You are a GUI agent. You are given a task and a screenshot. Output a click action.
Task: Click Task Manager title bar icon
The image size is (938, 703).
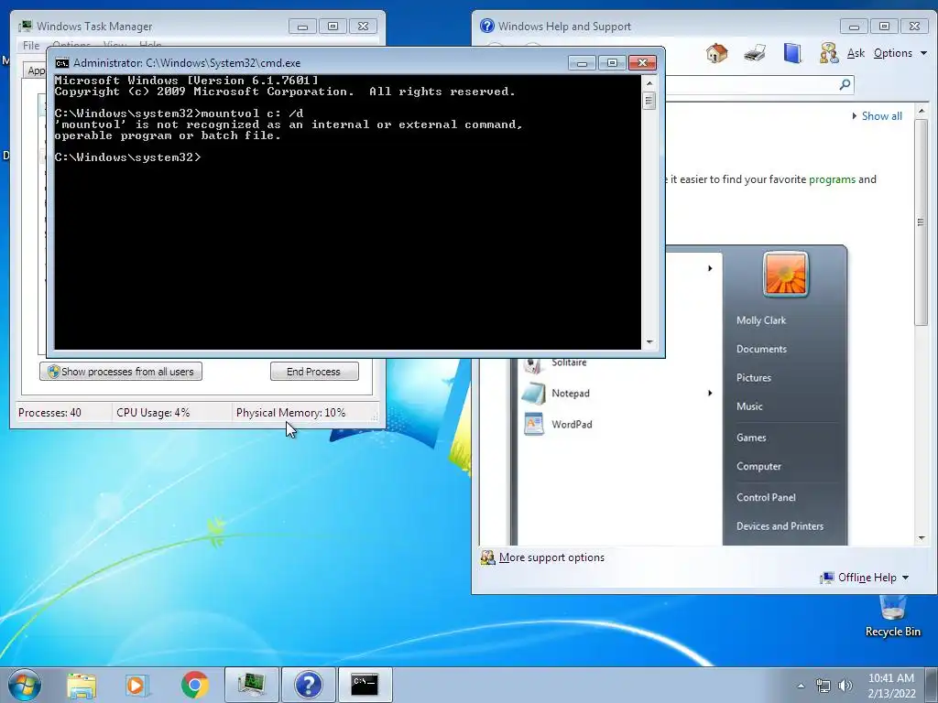tap(26, 27)
